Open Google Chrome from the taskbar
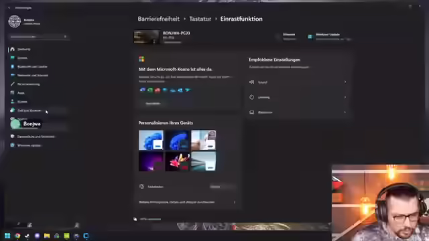The width and height of the screenshot is (429, 241). 17,236
